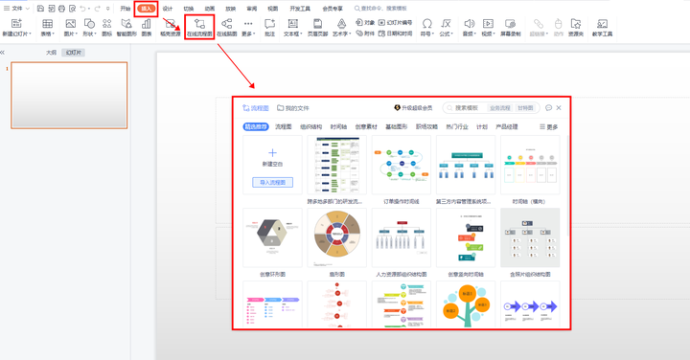Image resolution: width=690 pixels, height=360 pixels.
Task: Click 新建空白 (New Blank) plus card
Action: point(272,157)
